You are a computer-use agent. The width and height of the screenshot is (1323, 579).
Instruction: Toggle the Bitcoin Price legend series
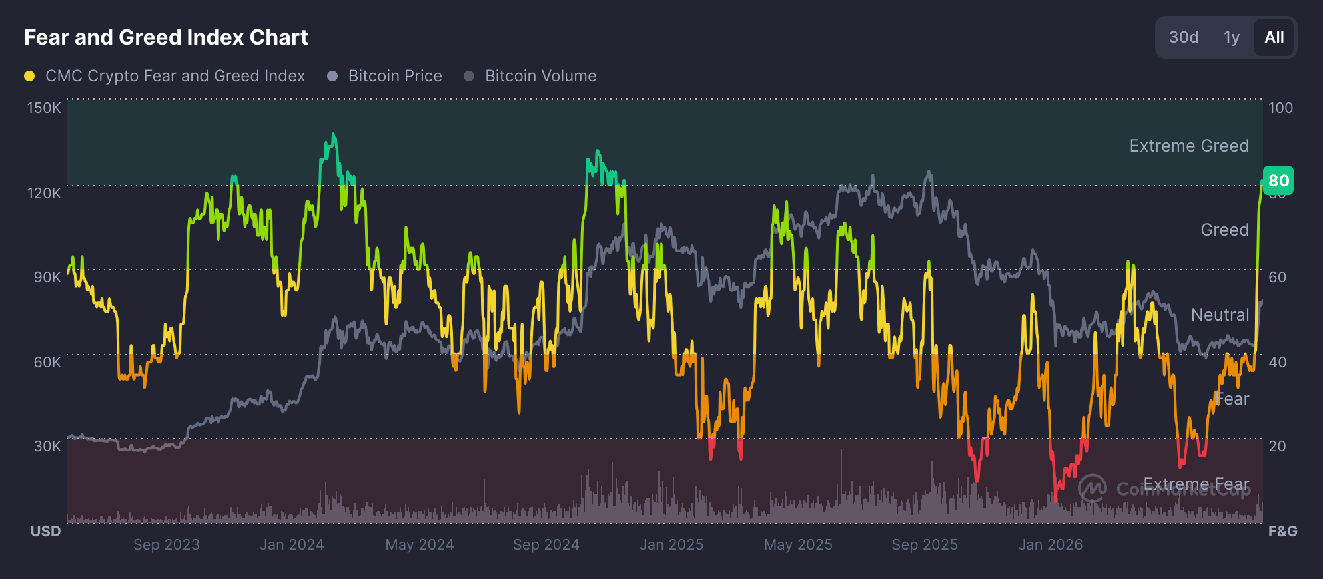pyautogui.click(x=385, y=76)
